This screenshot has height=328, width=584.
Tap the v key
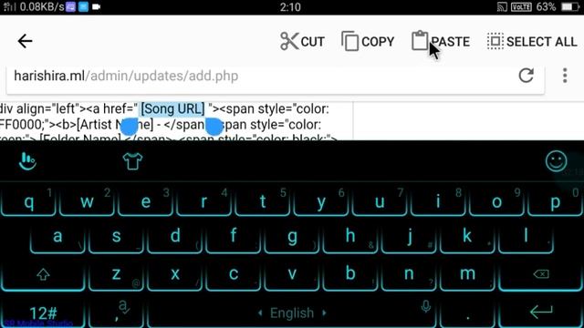(292, 274)
